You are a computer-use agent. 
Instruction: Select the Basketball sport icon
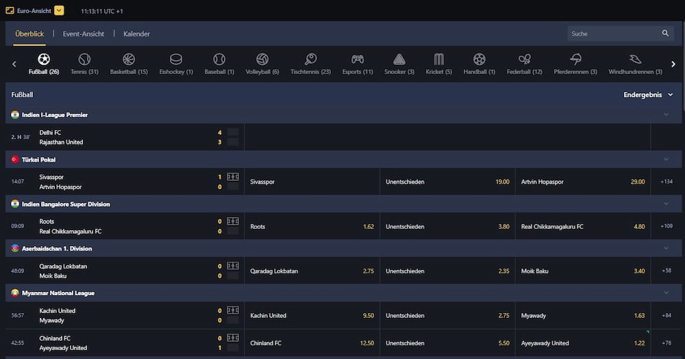coord(129,60)
